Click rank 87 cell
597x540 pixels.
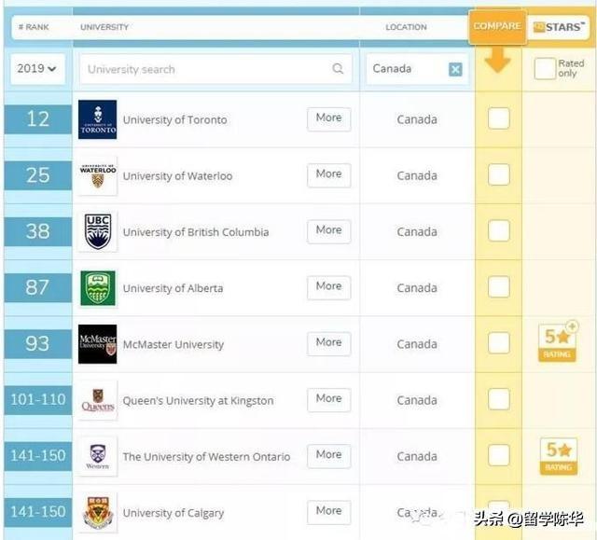tap(38, 287)
